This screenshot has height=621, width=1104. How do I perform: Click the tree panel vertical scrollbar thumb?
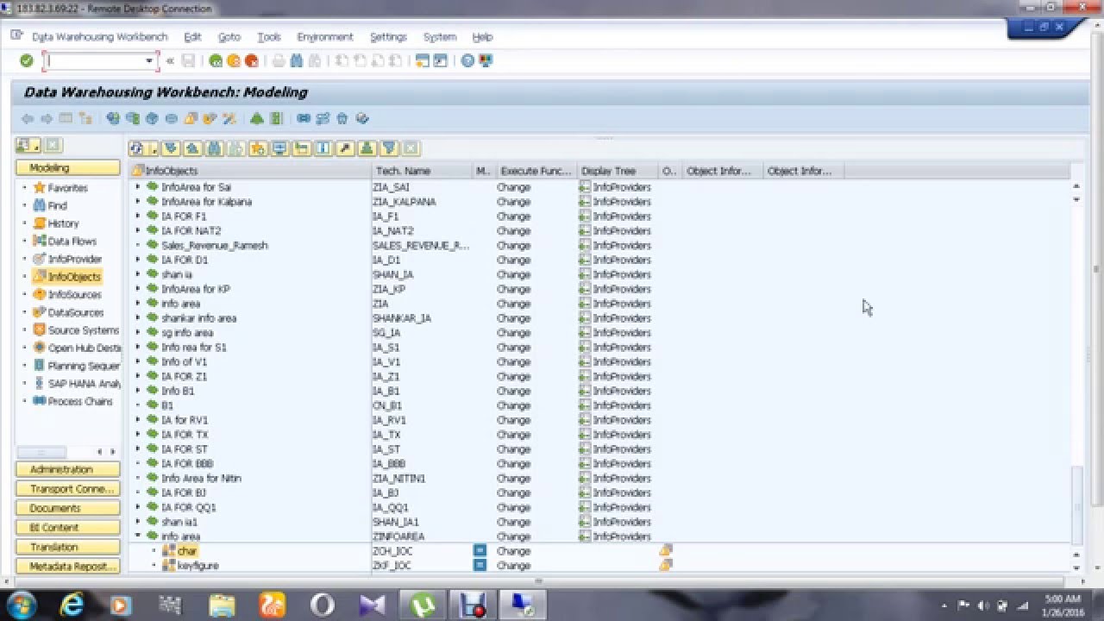point(1076,505)
